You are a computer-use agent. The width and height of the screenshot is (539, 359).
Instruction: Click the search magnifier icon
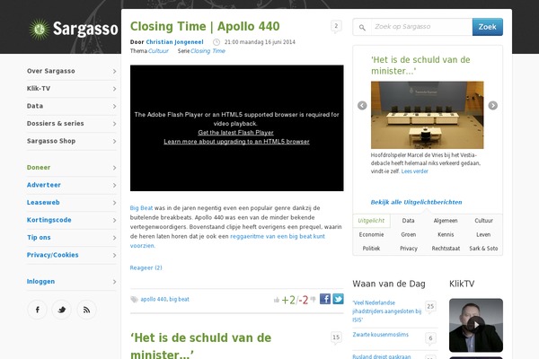click(362, 27)
